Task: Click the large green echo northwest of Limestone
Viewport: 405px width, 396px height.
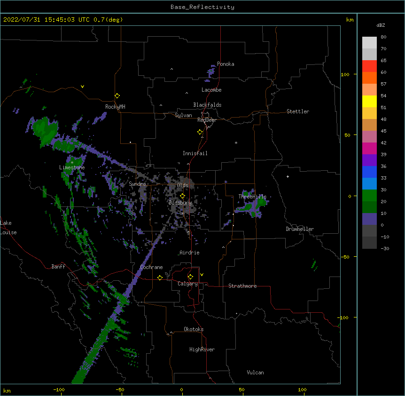Action: click(46, 131)
